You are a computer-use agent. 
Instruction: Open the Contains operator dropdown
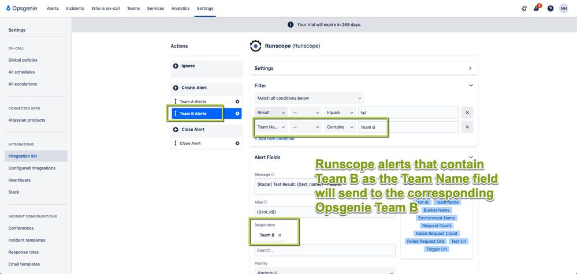pos(339,127)
